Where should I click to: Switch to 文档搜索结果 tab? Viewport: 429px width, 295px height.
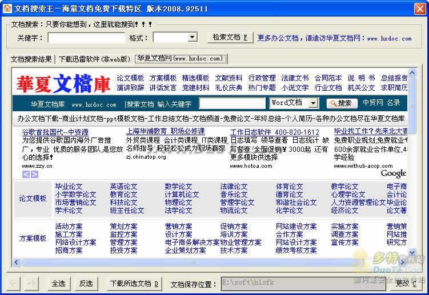pos(31,59)
